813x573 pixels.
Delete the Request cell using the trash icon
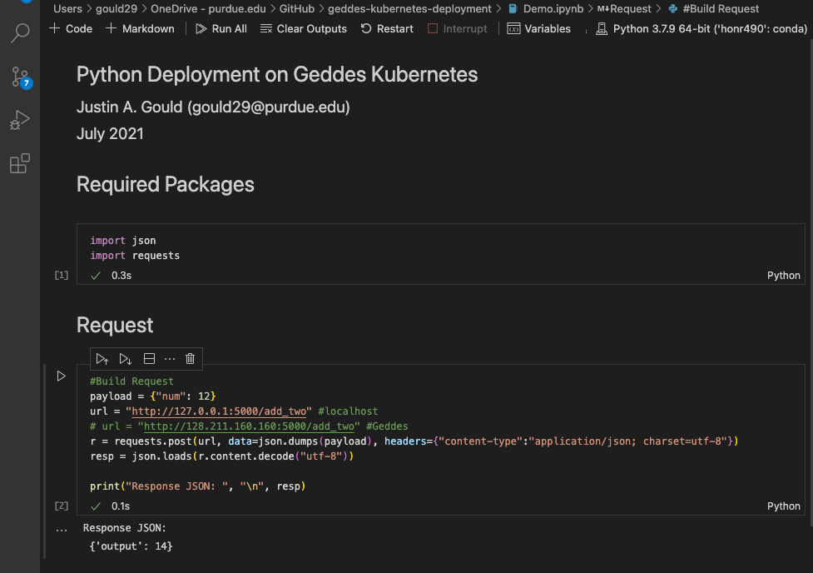[x=190, y=358]
